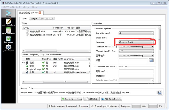This screenshot has width=169, height=110.
Task: Open the Forced track flag dropdown
Action: 136,51
